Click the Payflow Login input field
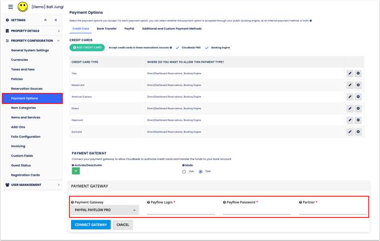The height and width of the screenshot is (241, 380). [x=181, y=211]
